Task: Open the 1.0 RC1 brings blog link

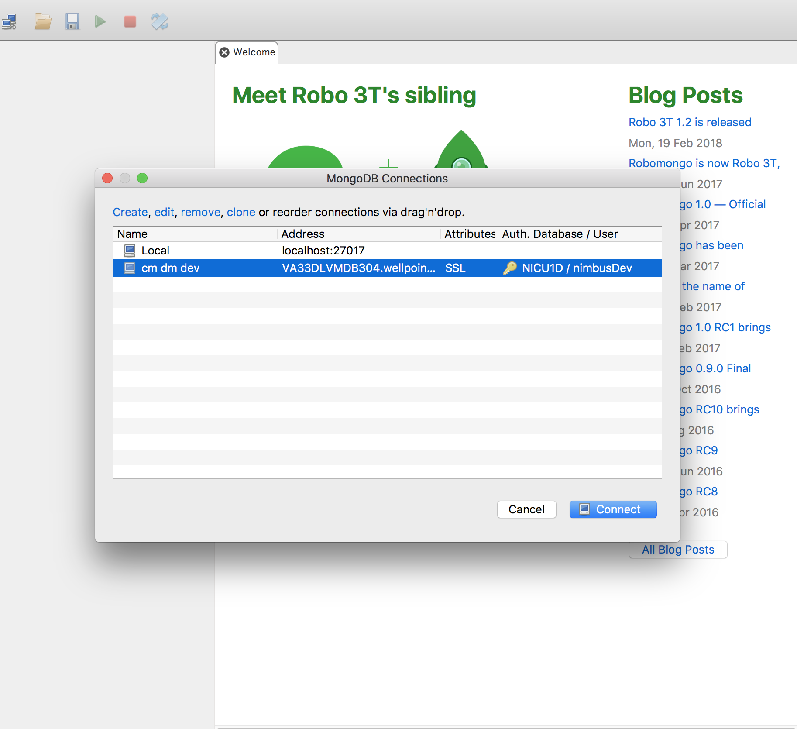Action: tap(725, 327)
